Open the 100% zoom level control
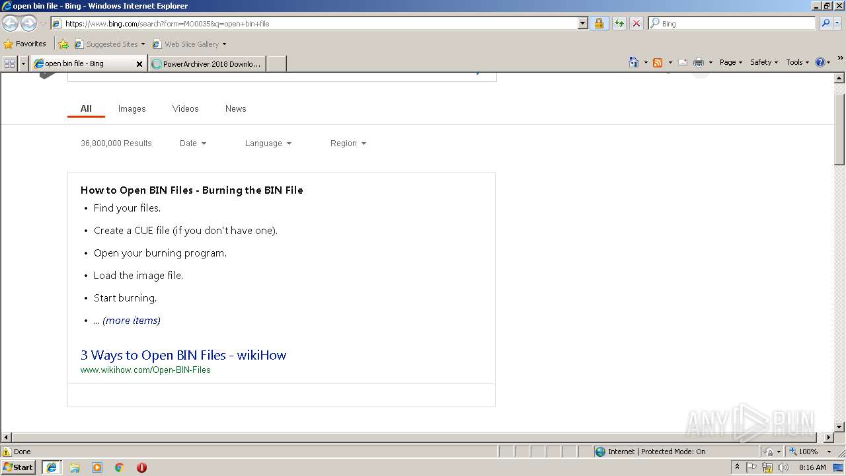 (x=810, y=452)
